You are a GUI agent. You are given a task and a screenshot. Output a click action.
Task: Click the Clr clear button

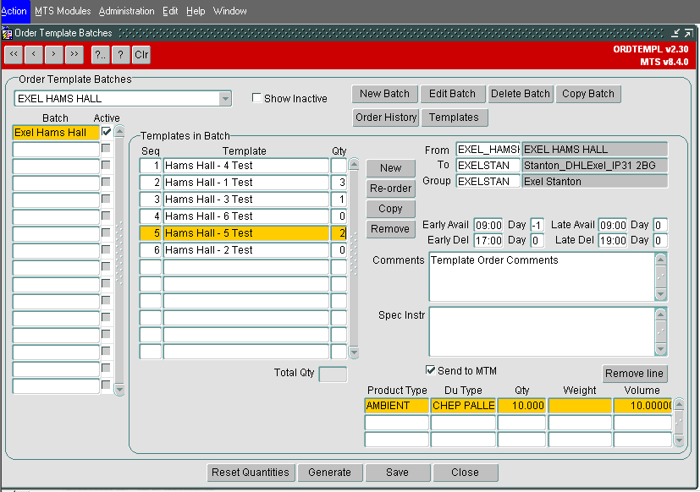pyautogui.click(x=141, y=54)
